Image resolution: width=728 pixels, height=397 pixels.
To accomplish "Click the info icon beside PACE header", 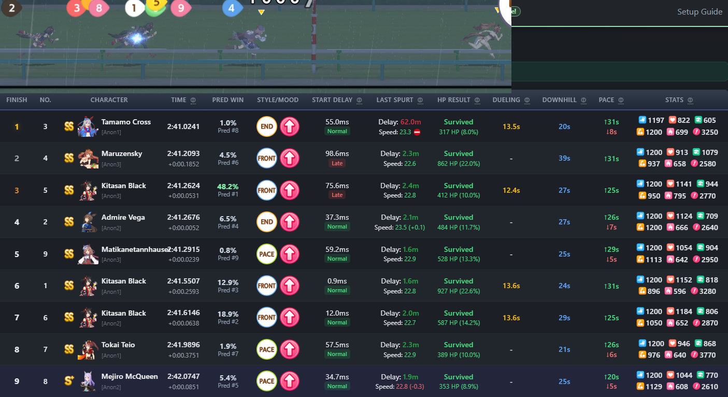I will 621,100.
